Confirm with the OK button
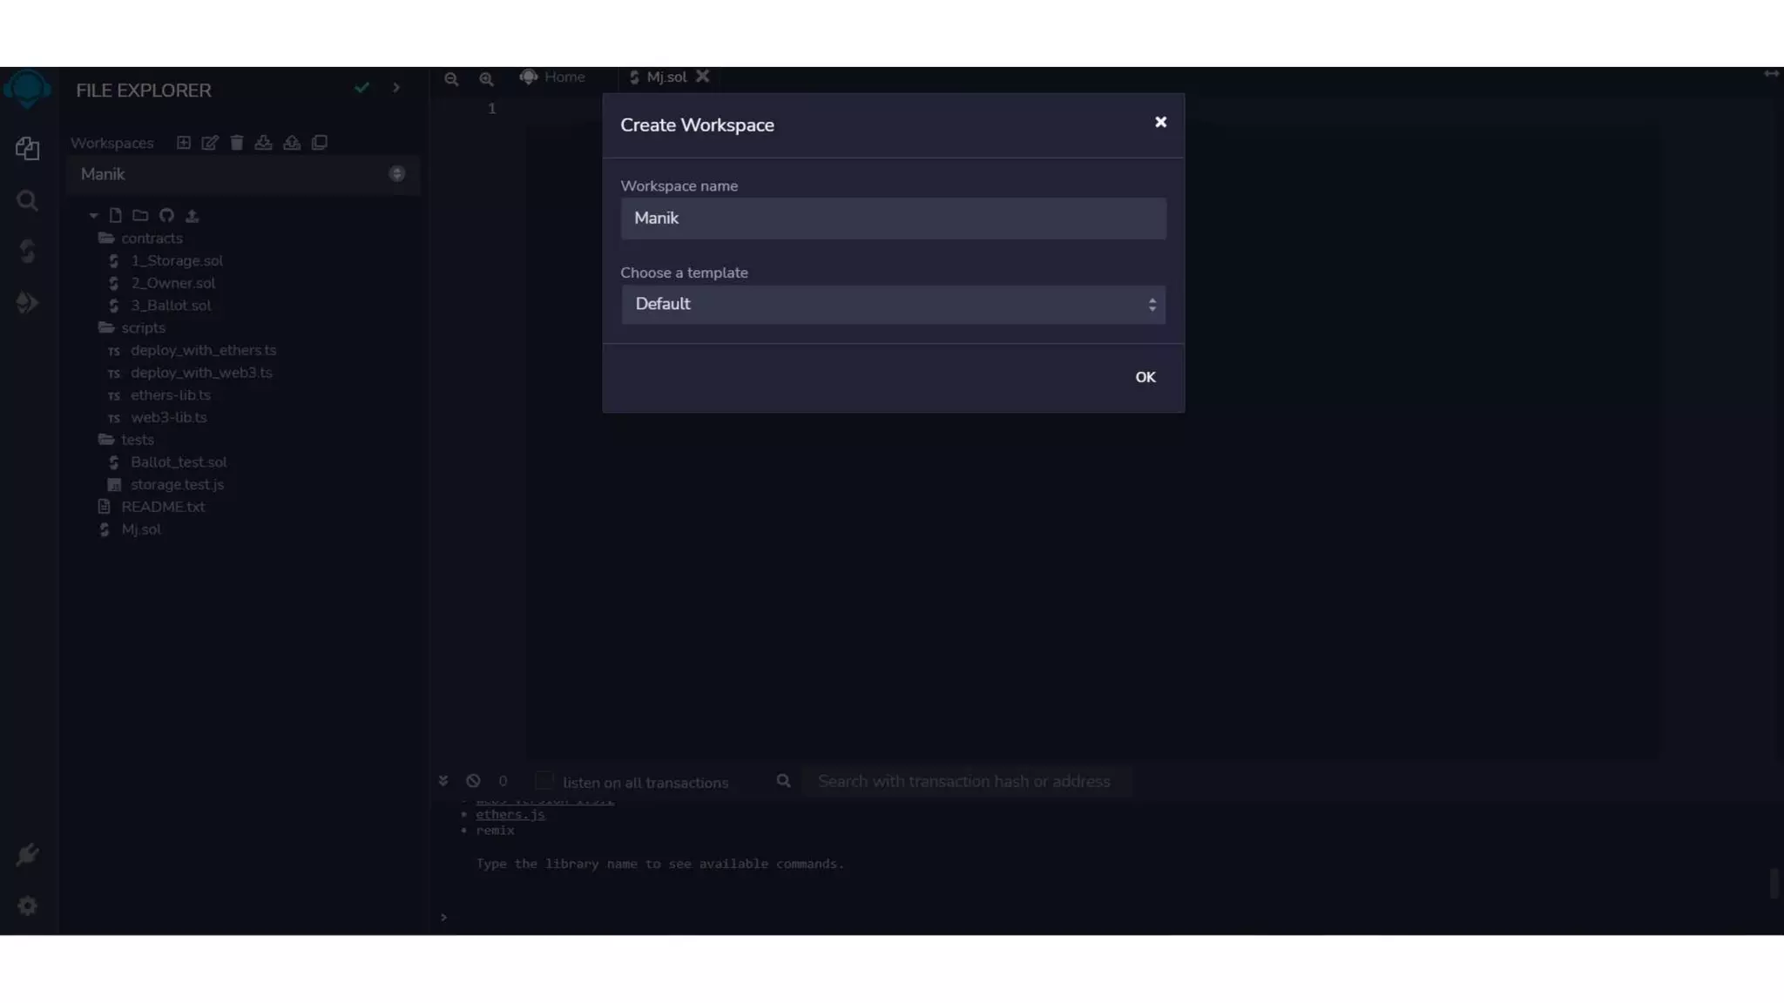1784x1003 pixels. (1145, 377)
